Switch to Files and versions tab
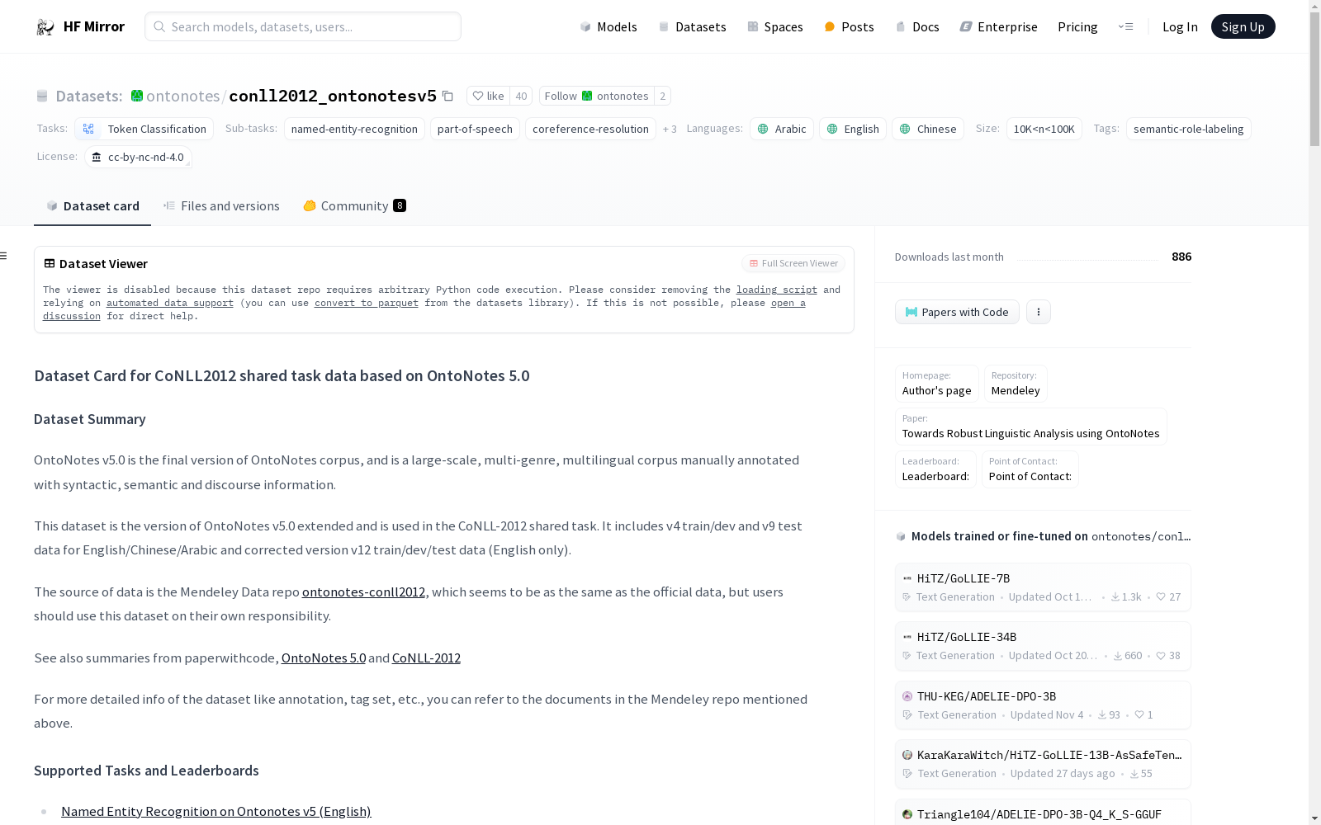Image resolution: width=1321 pixels, height=825 pixels. point(221,206)
